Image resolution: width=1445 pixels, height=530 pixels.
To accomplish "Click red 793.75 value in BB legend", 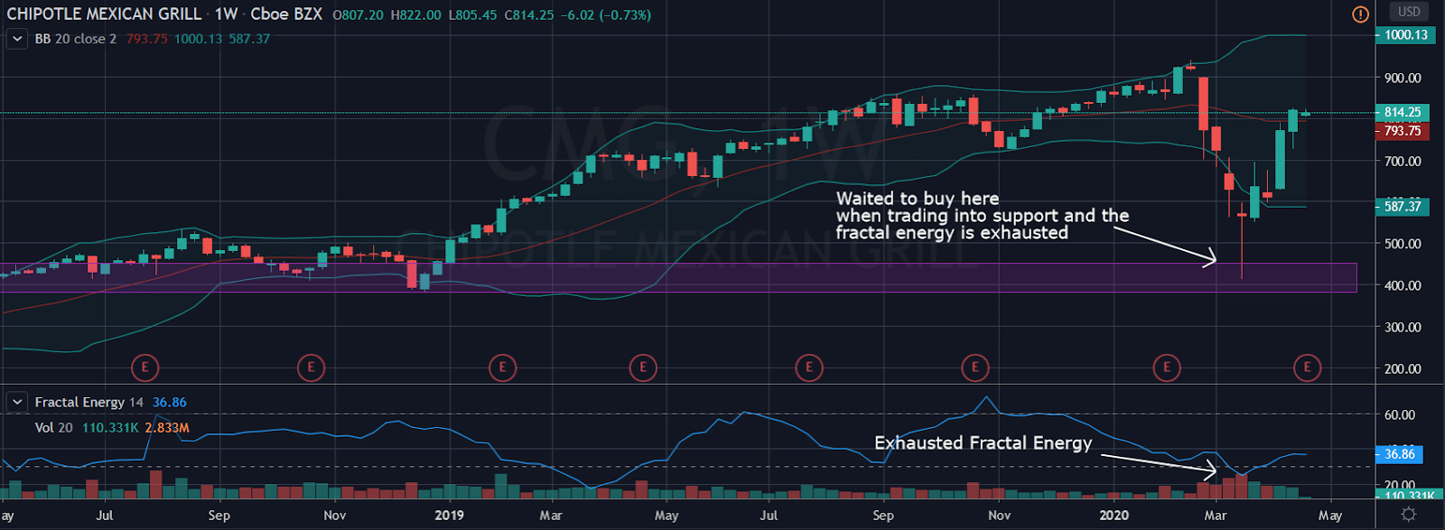I will [x=147, y=39].
